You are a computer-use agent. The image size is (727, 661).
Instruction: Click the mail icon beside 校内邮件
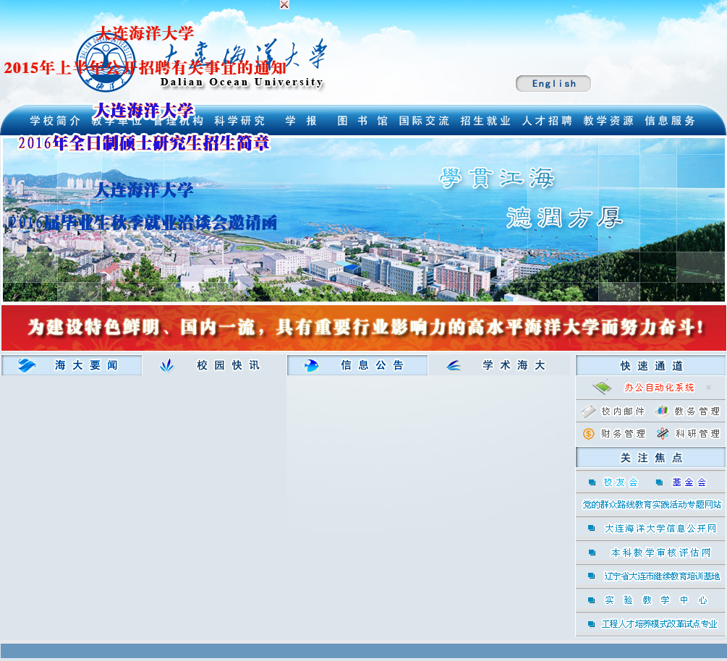tap(588, 411)
